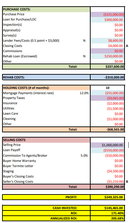
Task: Click the Rehab Loan (Escrowed) amount
Action: tap(107, 56)
